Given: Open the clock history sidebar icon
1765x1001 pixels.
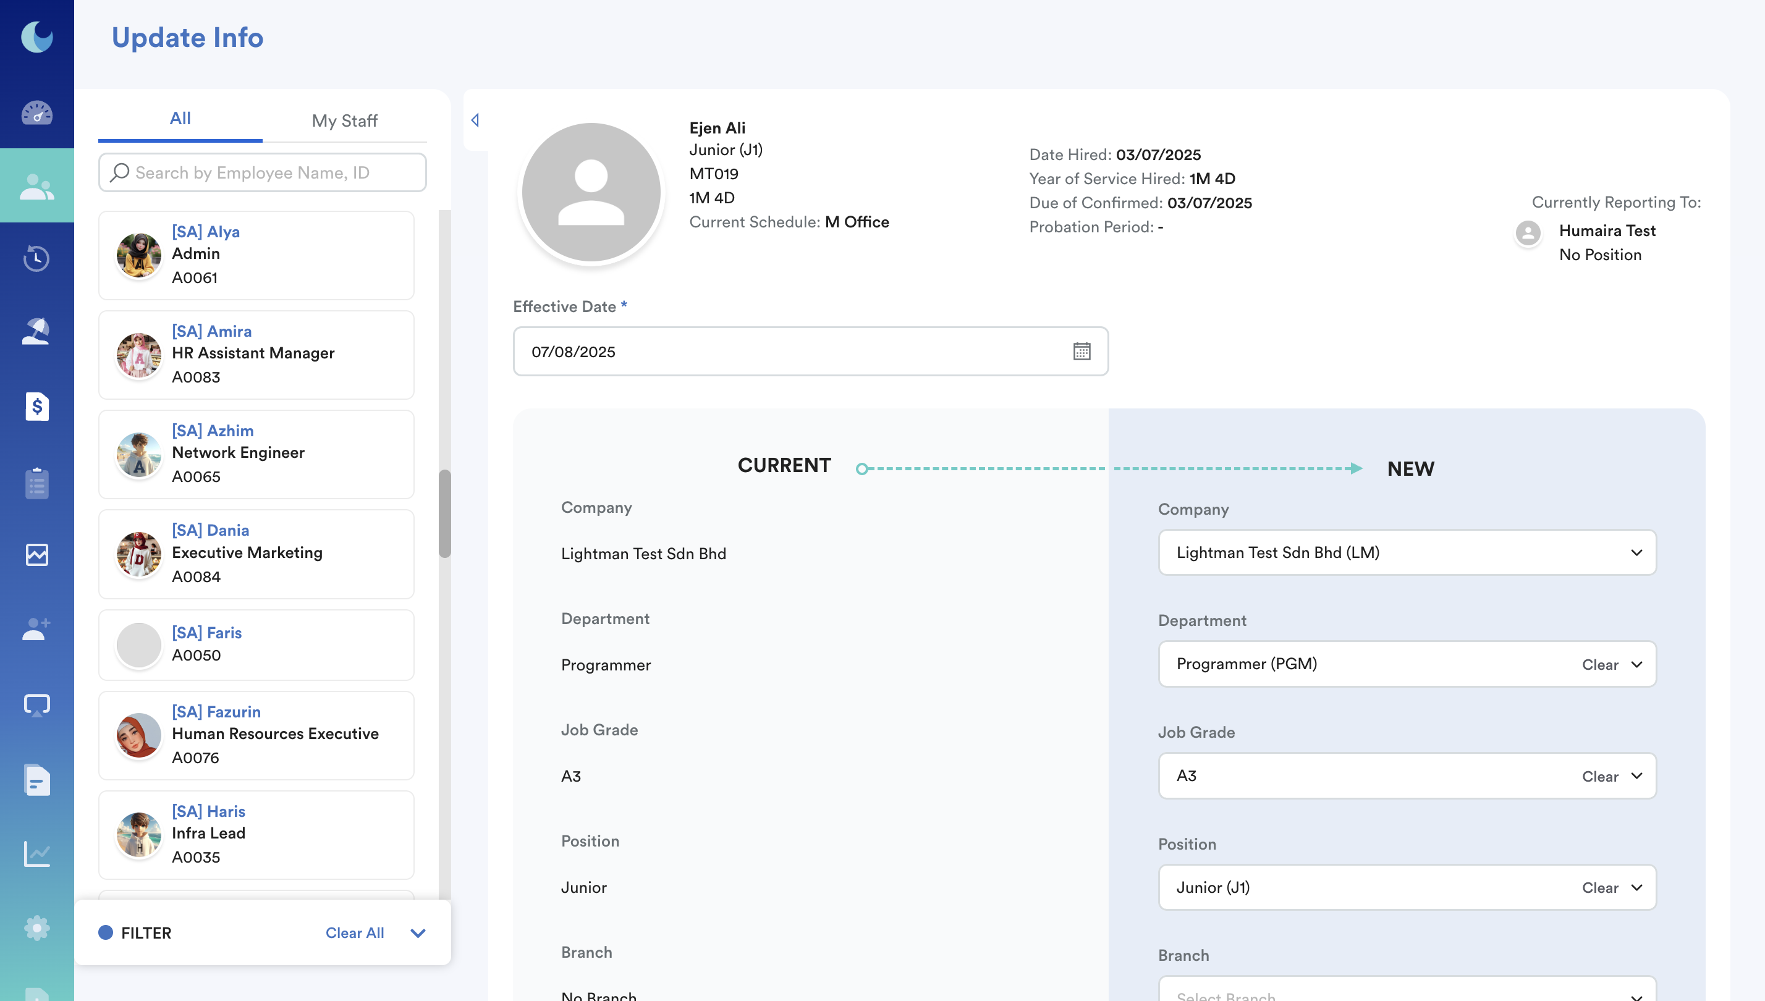Looking at the screenshot, I should coord(36,258).
